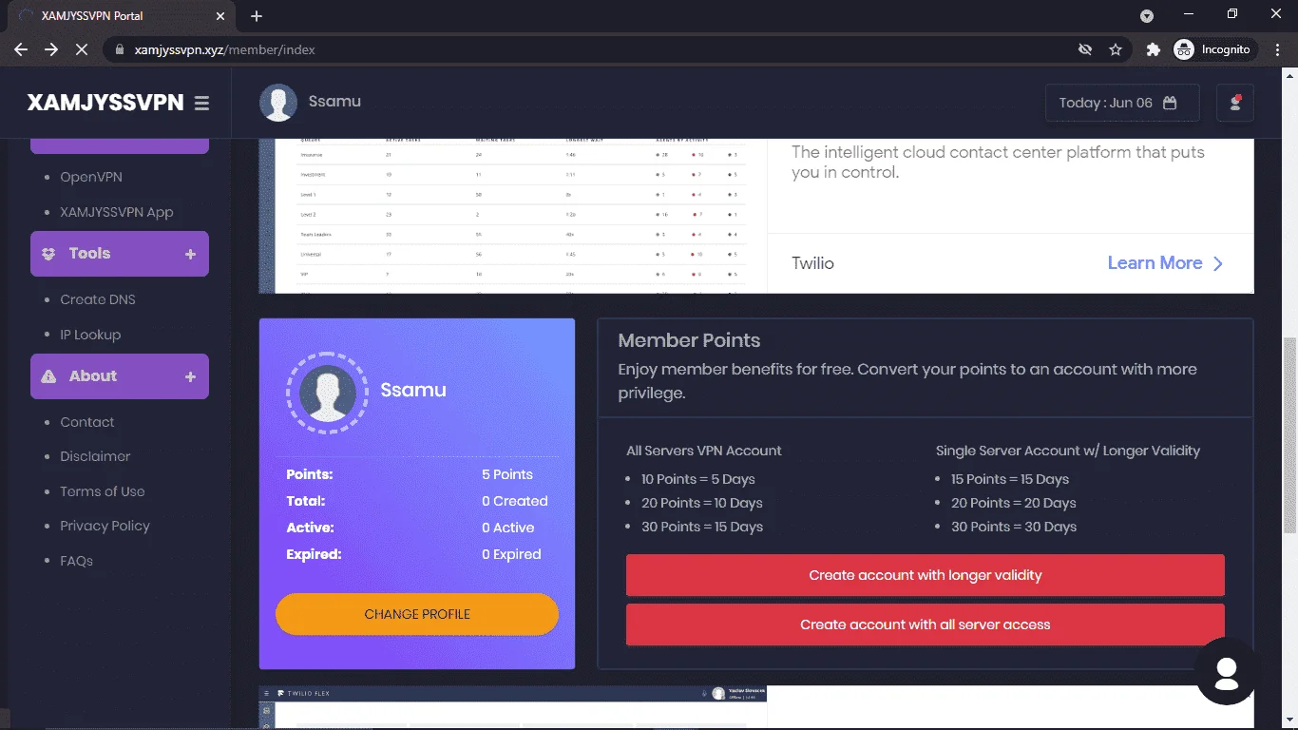This screenshot has height=730, width=1298.
Task: Open the OpenVPN sidebar item
Action: pyautogui.click(x=91, y=177)
